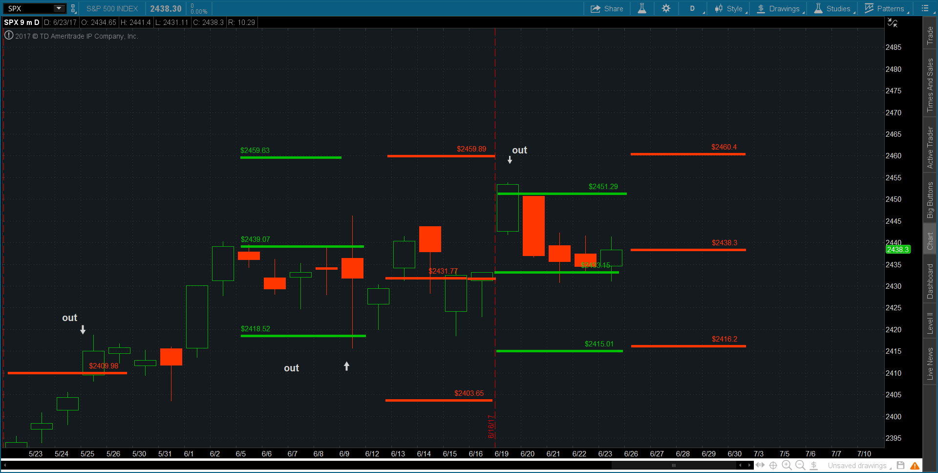Click the Share button
Image resolution: width=938 pixels, height=473 pixels.
pyautogui.click(x=607, y=8)
